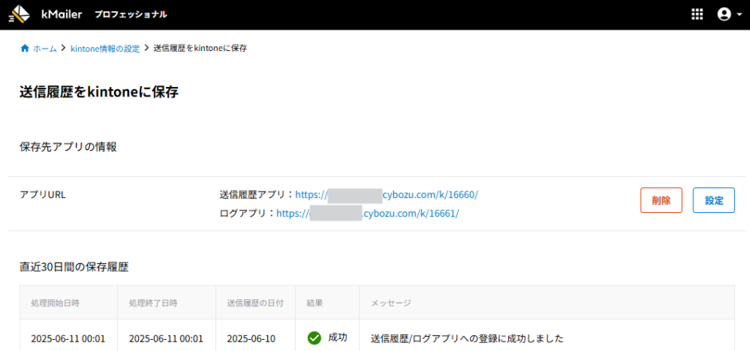The width and height of the screenshot is (750, 351).
Task: Click the kMailer logo icon
Action: point(18,14)
